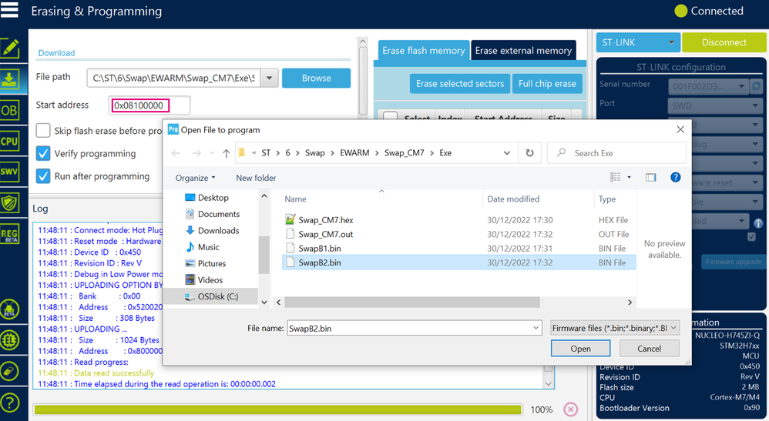Open the help question mark sidebar icon
Viewport: 769px width, 421px height.
[10, 403]
